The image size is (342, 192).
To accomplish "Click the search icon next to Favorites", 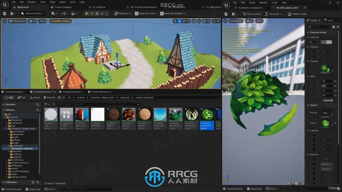I will (38, 105).
